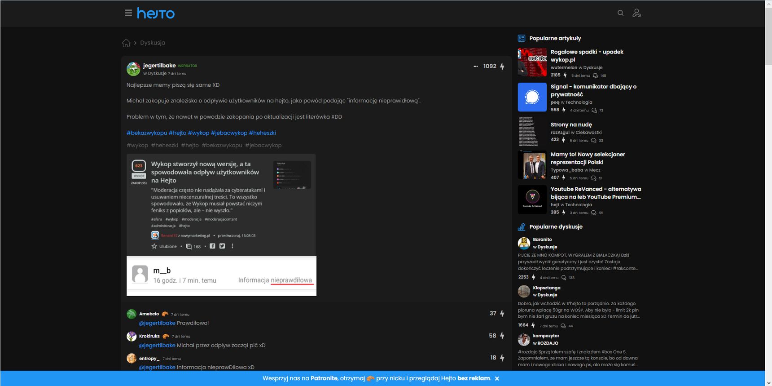Upvote the Rogalowe spadki article lightning icon
The width and height of the screenshot is (772, 386).
coord(565,75)
